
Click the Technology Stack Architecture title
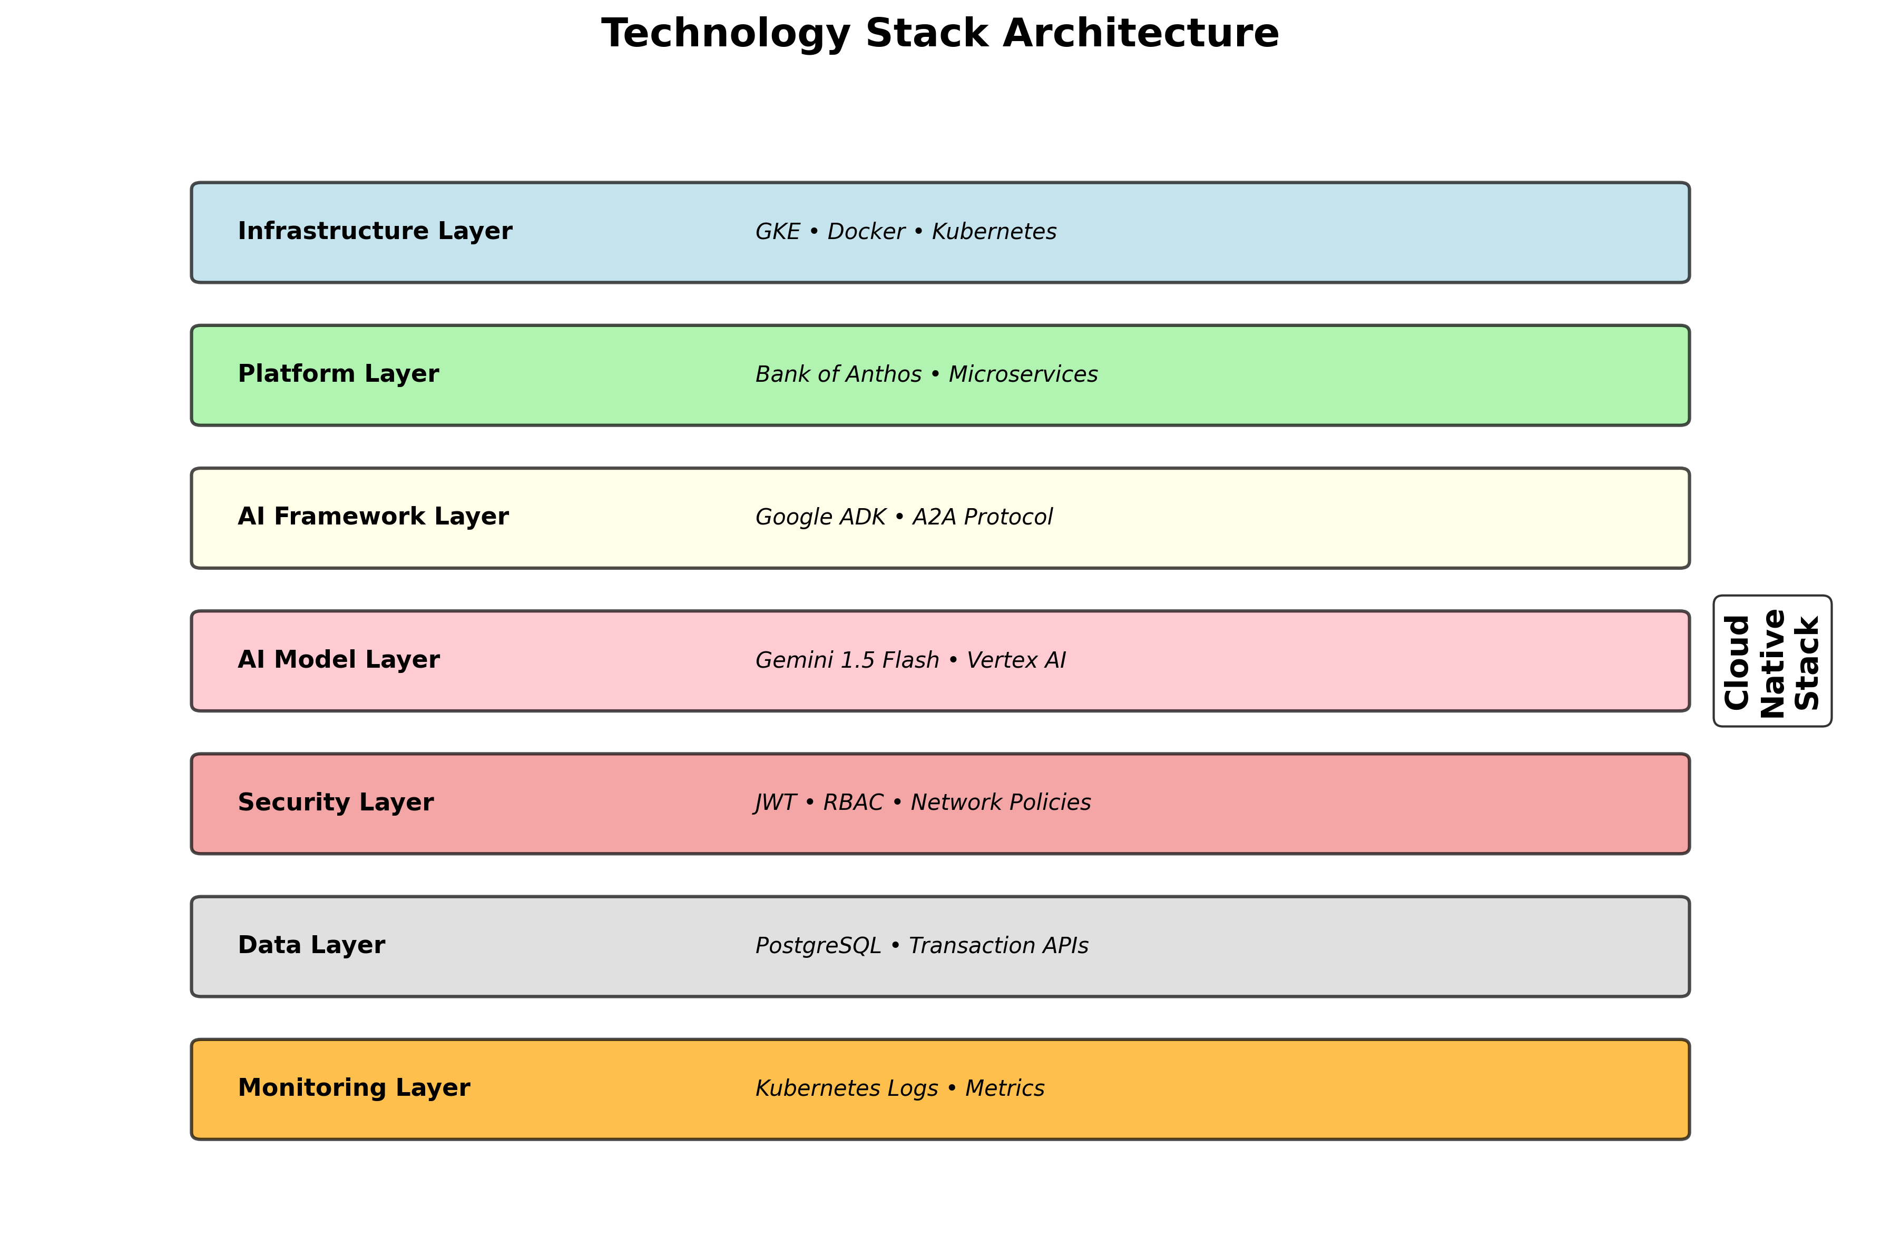click(939, 33)
